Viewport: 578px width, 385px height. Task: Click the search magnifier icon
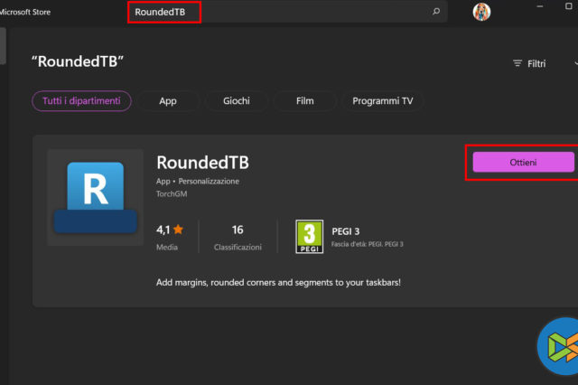pos(436,12)
